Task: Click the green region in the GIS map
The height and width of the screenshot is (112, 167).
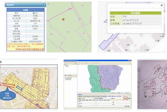Action: pyautogui.click(x=94, y=79)
